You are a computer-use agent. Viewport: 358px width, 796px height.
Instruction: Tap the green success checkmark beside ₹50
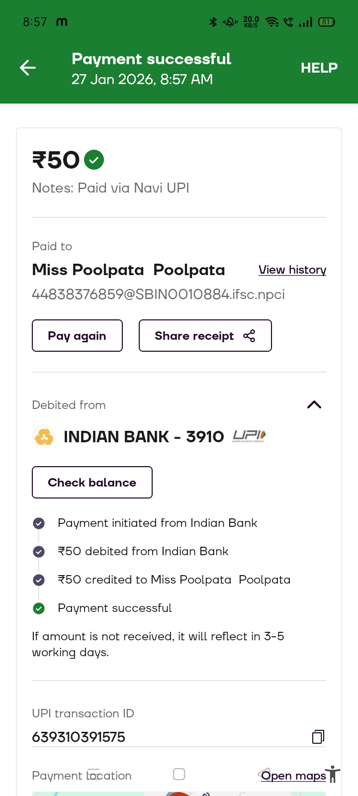coord(94,160)
